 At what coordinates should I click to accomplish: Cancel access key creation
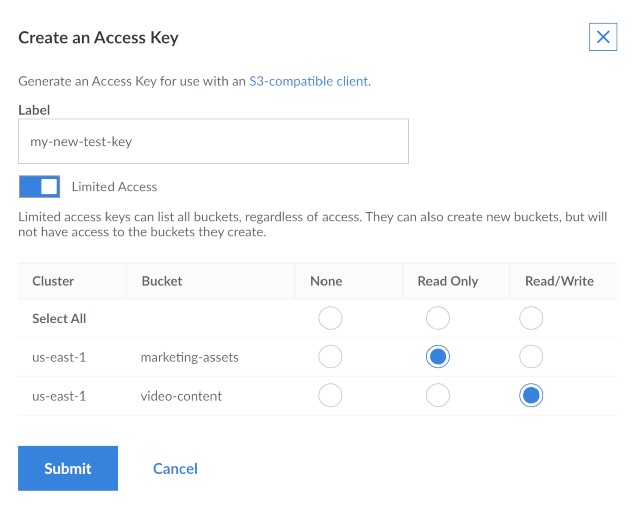175,468
